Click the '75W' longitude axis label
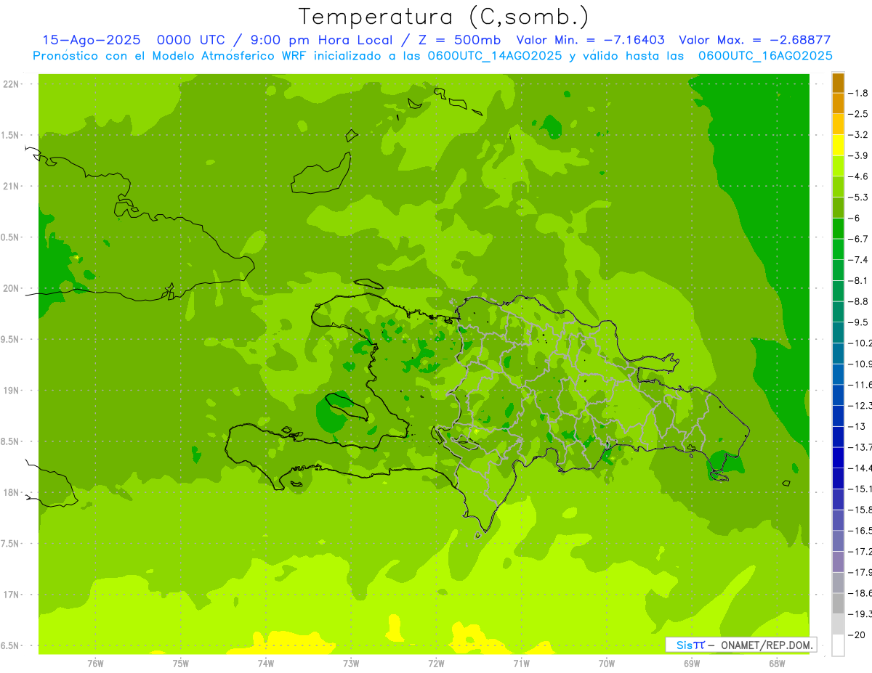Image resolution: width=872 pixels, height=673 pixels. [180, 664]
